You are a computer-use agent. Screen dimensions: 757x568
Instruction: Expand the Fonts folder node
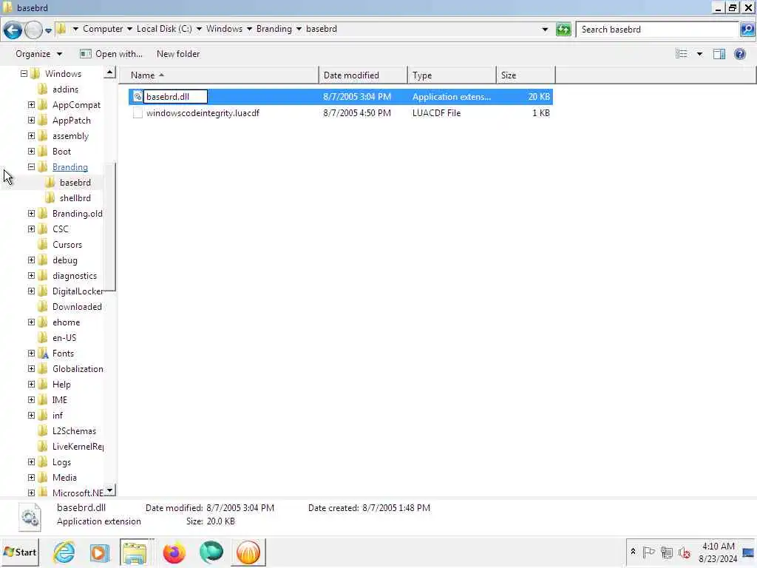(x=31, y=353)
